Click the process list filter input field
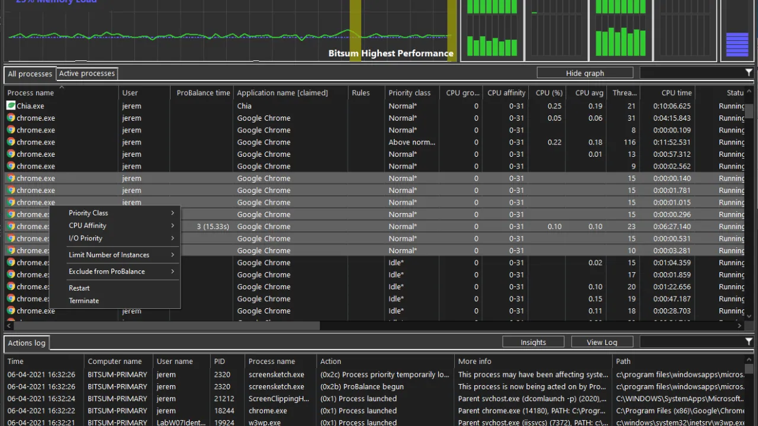 pyautogui.click(x=692, y=73)
